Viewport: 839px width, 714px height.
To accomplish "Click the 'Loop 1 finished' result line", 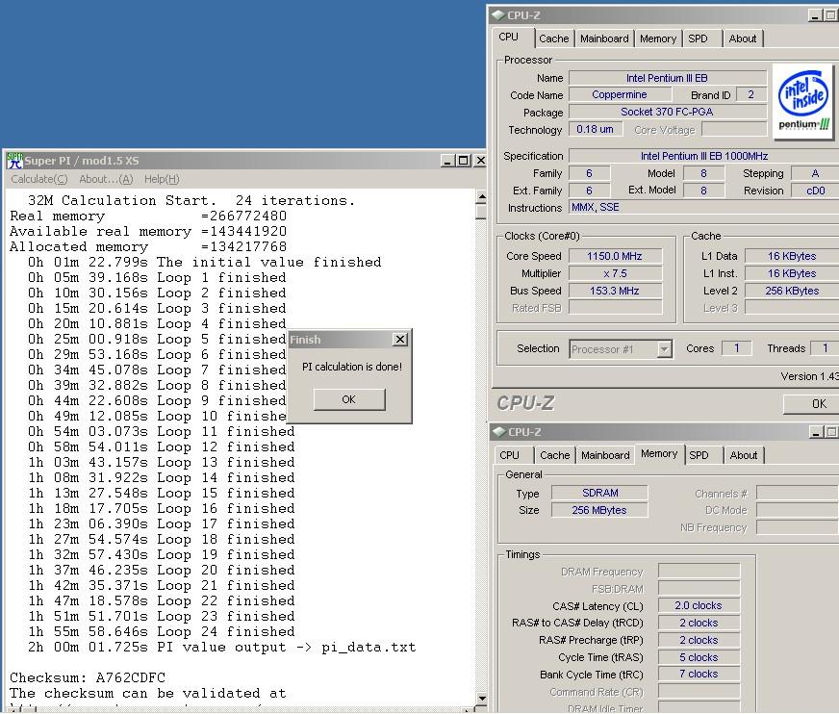I will (x=158, y=278).
